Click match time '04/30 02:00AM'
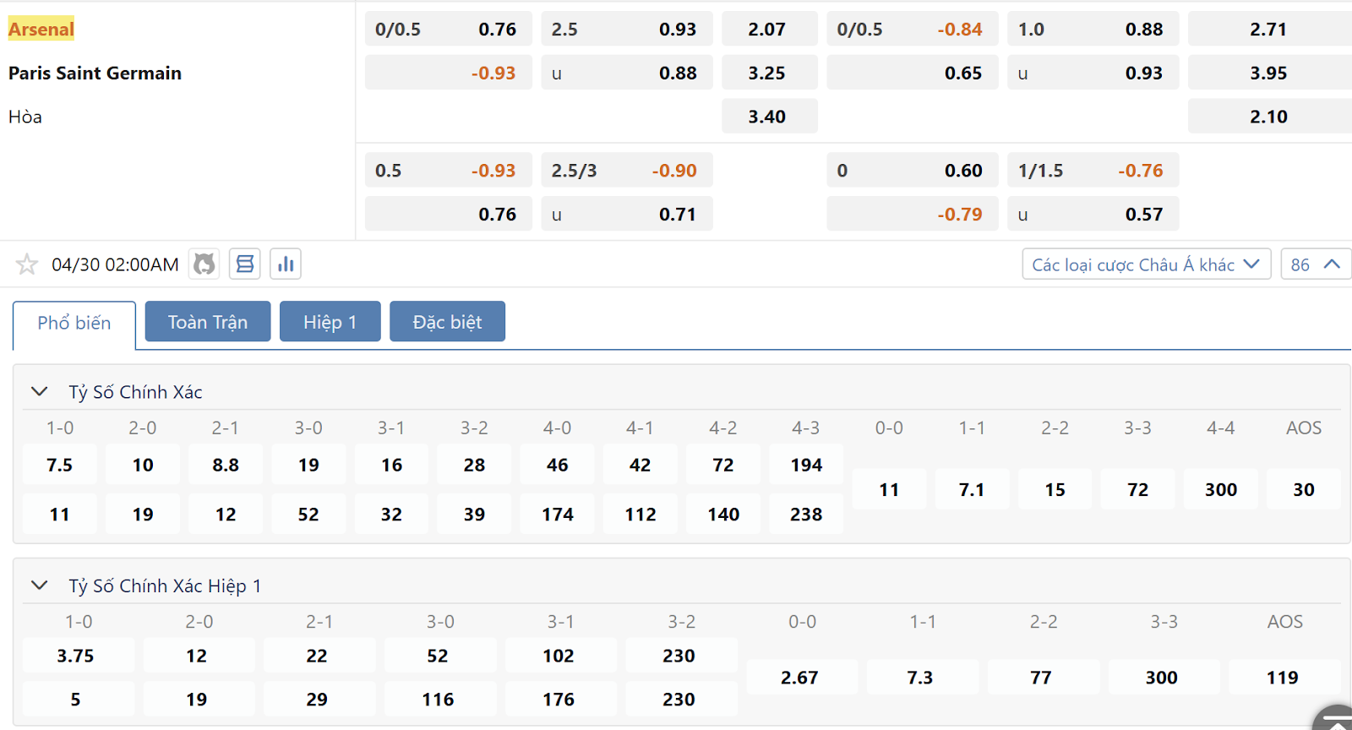Viewport: 1352px width, 730px height. pos(115,264)
